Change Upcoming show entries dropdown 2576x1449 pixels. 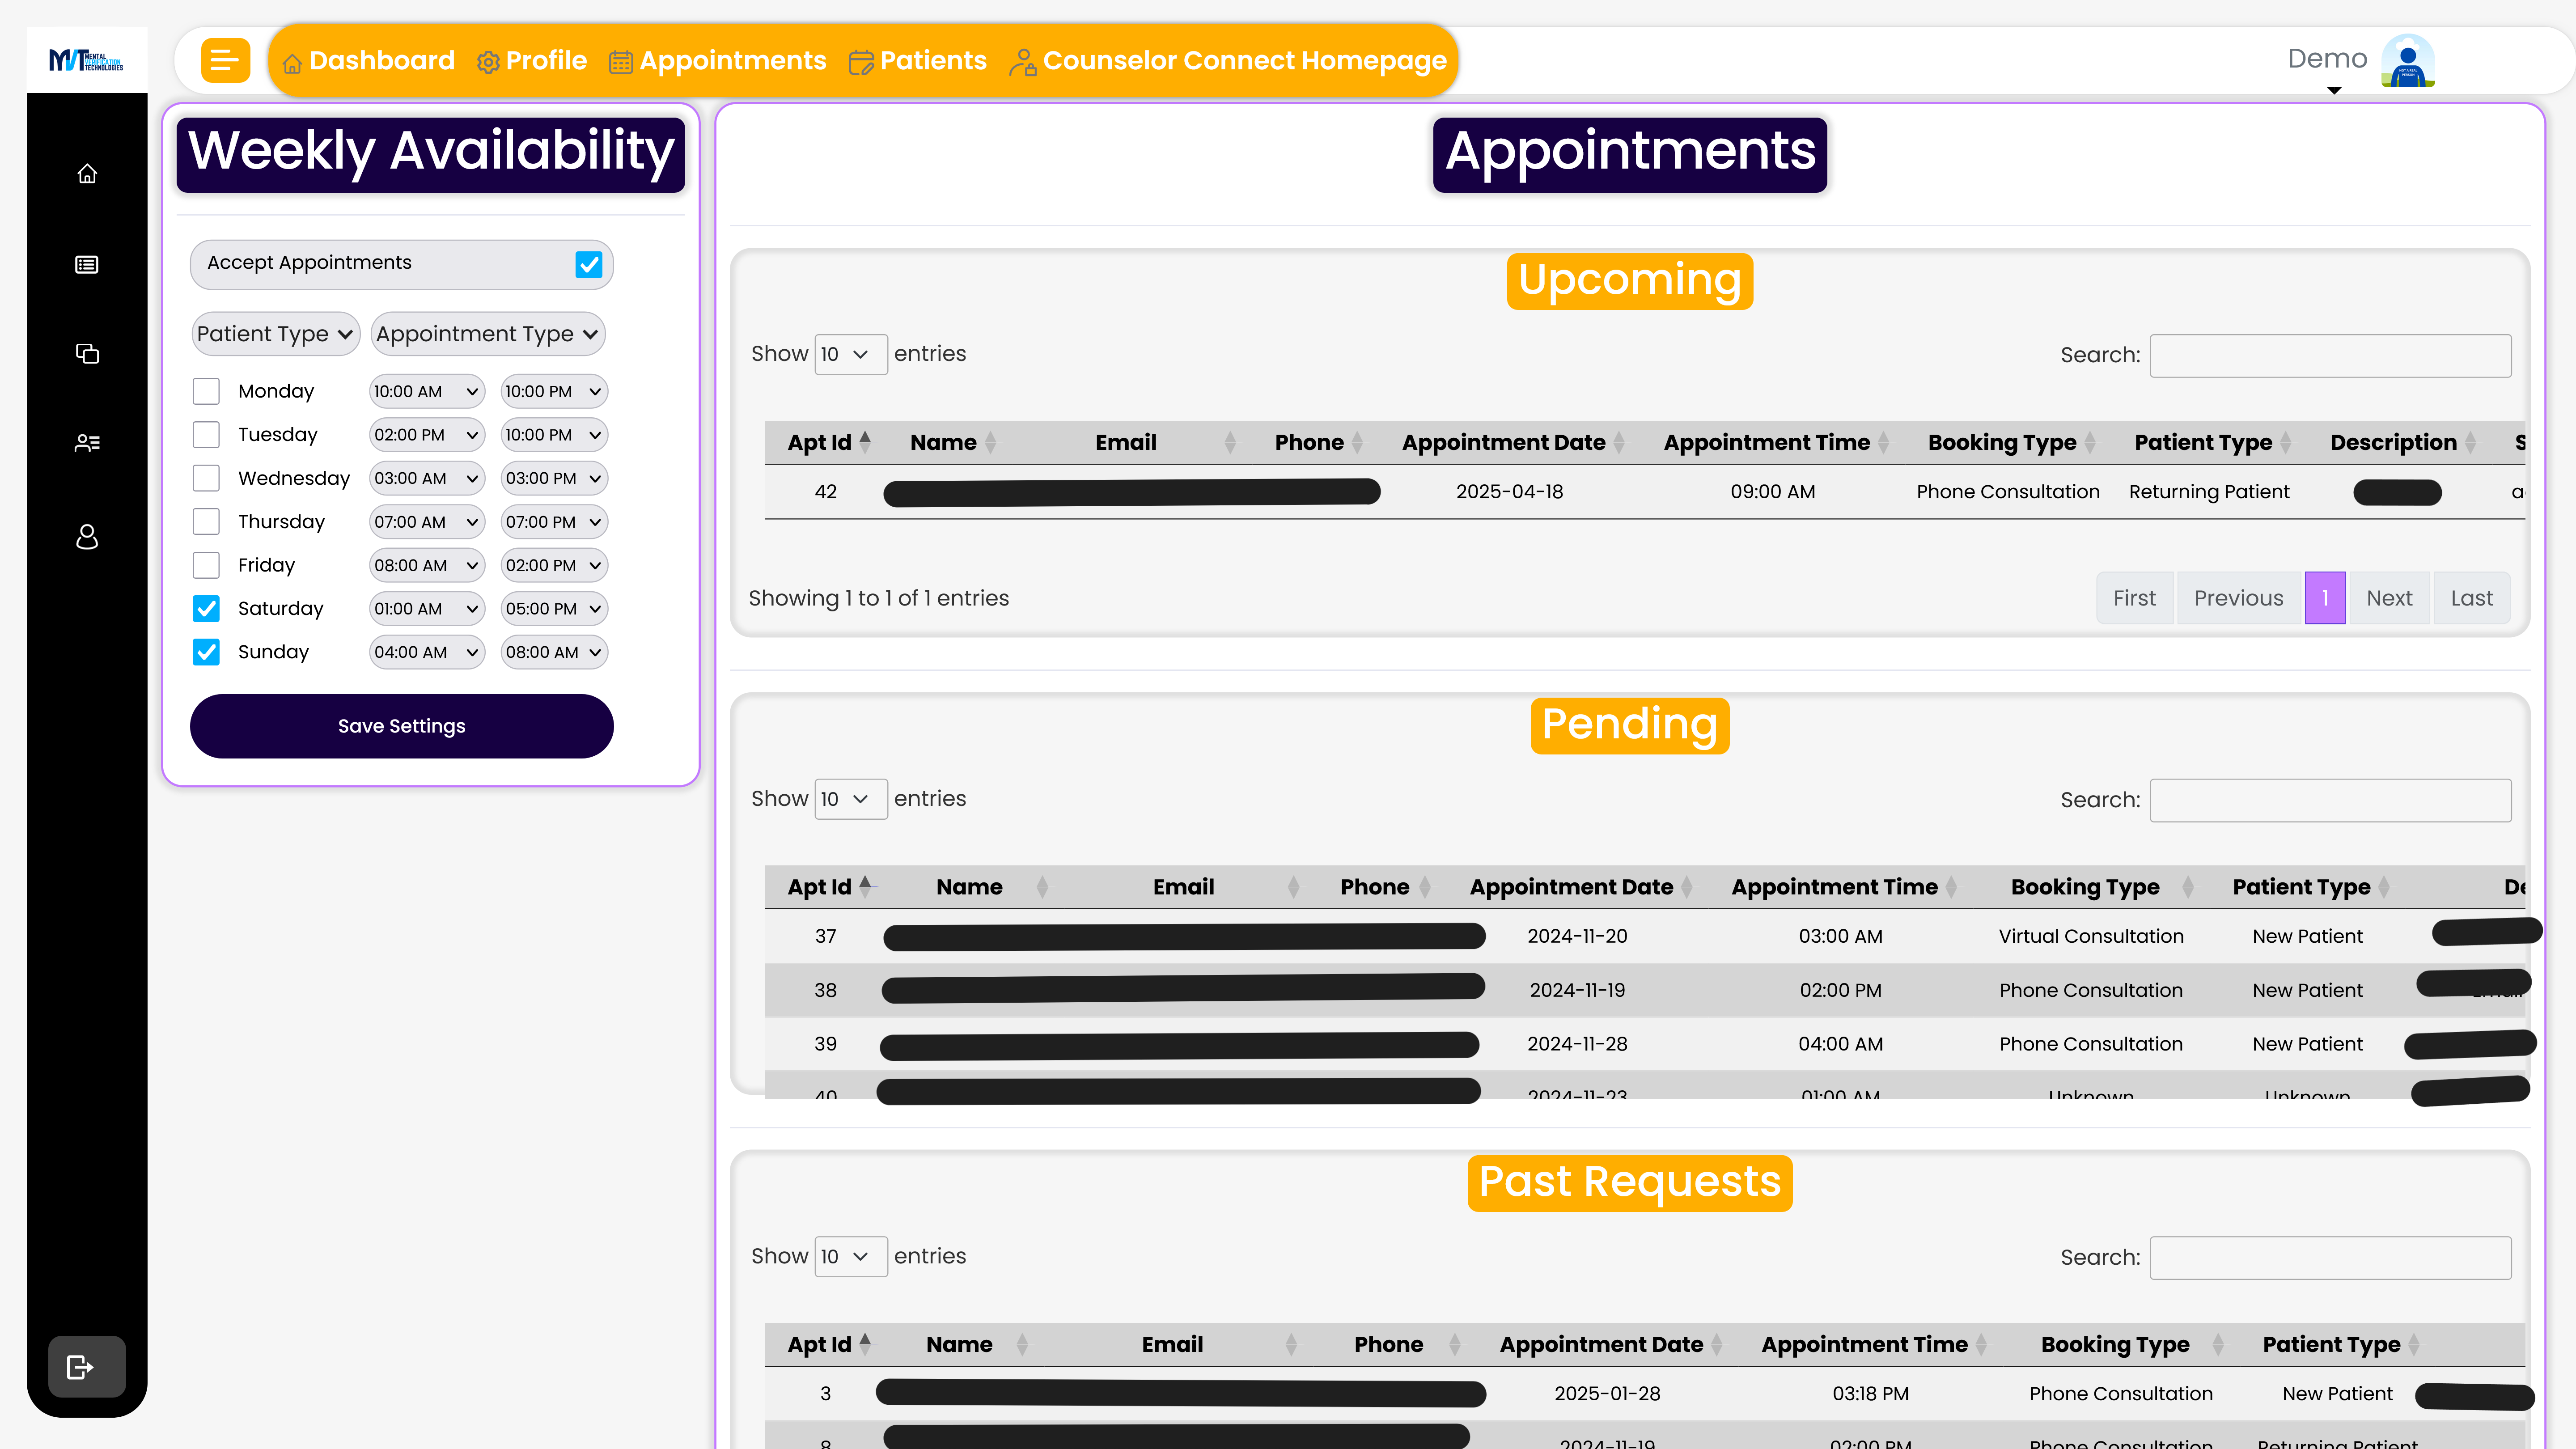pos(850,354)
